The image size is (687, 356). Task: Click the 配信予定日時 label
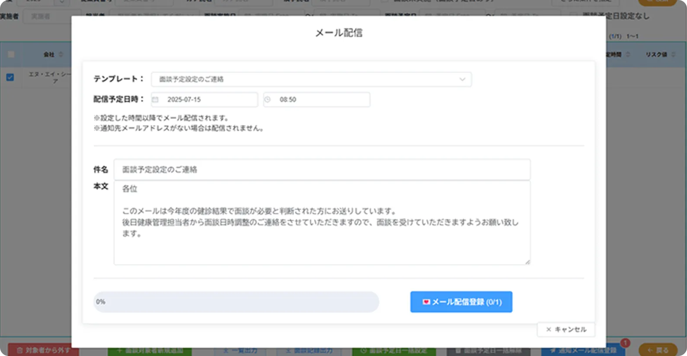[x=118, y=99]
